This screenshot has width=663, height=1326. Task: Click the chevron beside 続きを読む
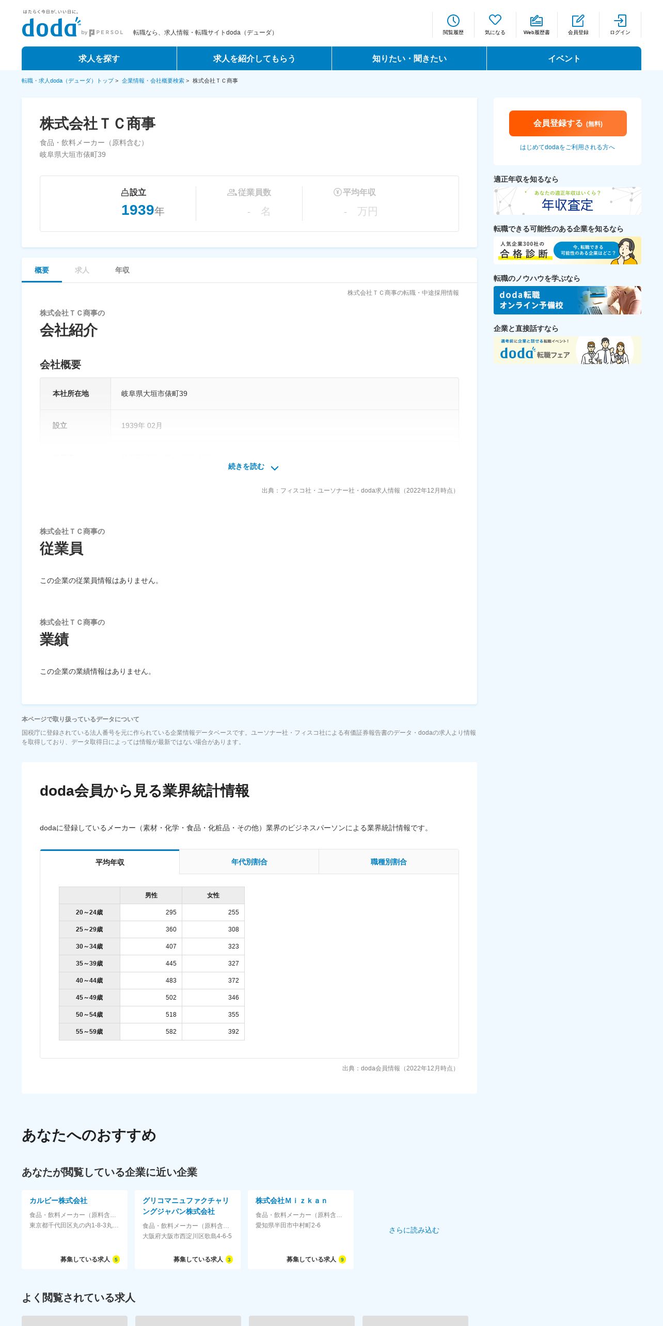[x=275, y=468]
